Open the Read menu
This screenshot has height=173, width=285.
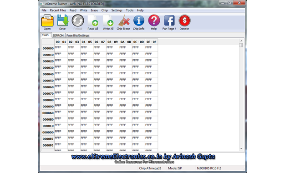click(73, 10)
